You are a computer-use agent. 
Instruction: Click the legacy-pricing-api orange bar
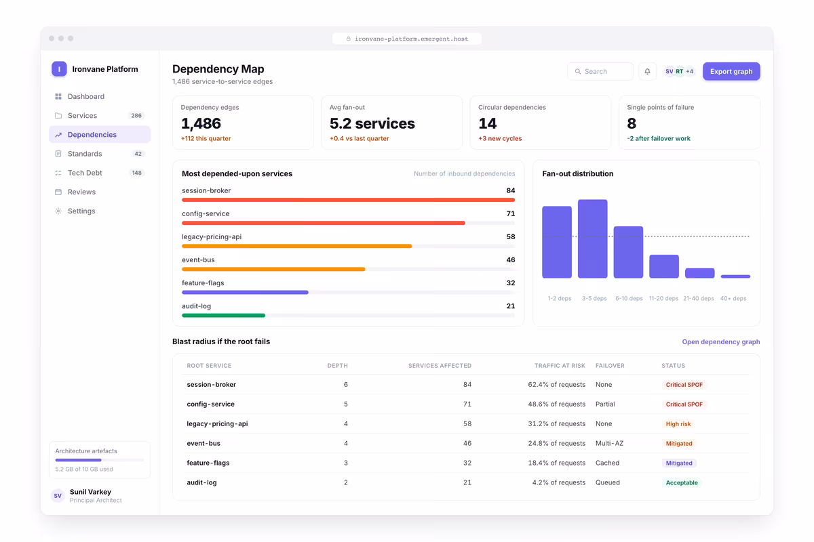296,246
